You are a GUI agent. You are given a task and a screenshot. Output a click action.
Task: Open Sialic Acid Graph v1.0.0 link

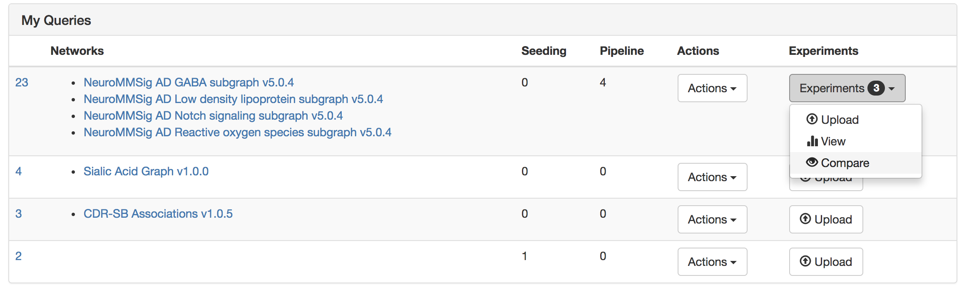pos(146,171)
